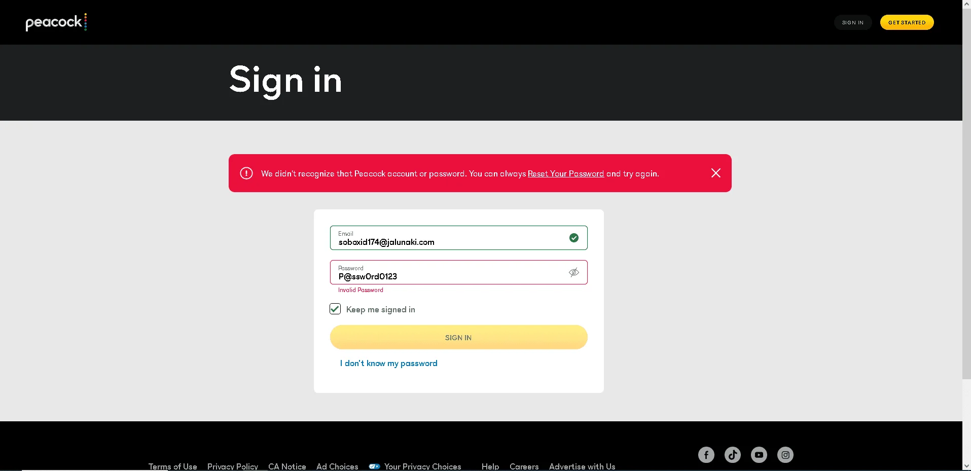
Task: Submit the yellow SIGN IN form button
Action: coord(459,337)
